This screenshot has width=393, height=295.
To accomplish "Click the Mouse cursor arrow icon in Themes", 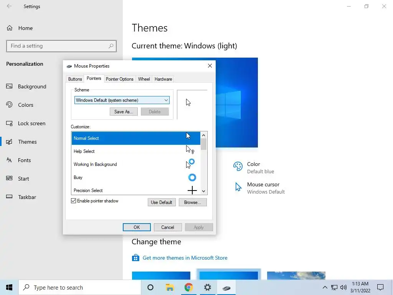I will [238, 187].
